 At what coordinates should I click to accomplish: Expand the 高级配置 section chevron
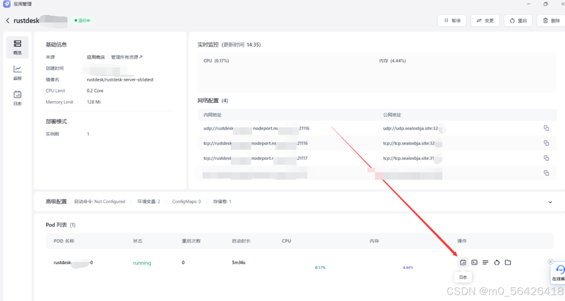550,202
